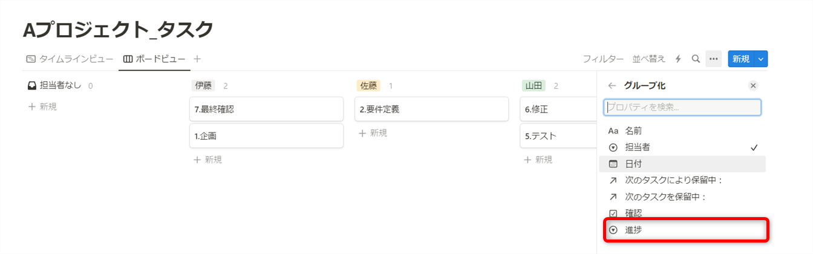Close the グループ化 panel with X
Screen dimensions: 813x254
click(753, 86)
